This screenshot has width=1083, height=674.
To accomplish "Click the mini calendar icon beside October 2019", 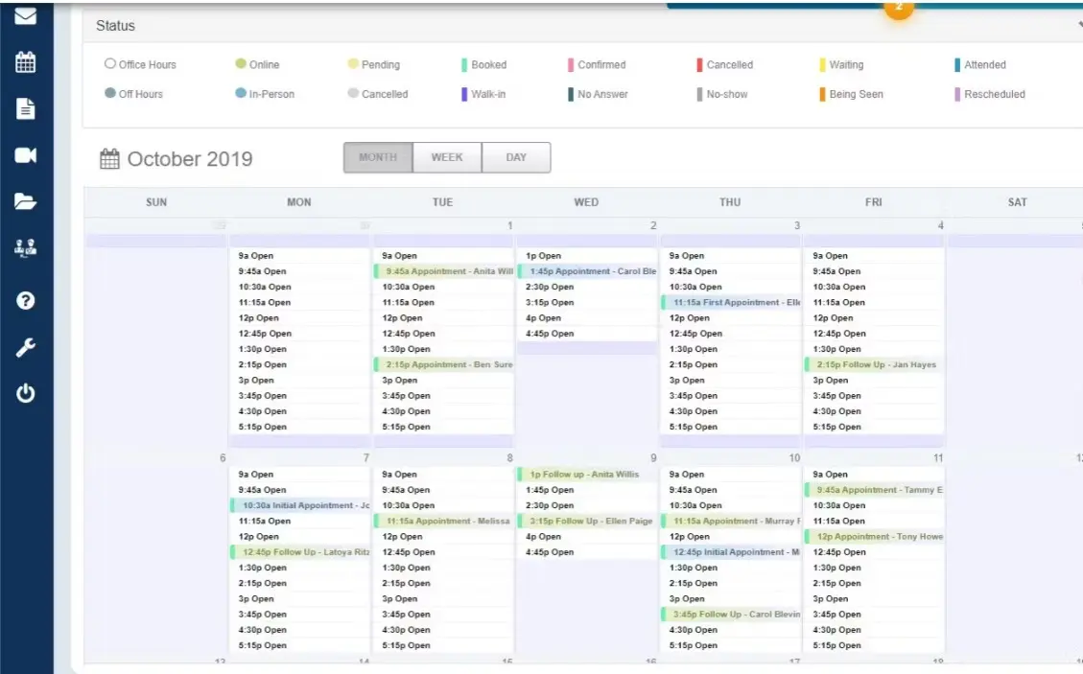I will 108,158.
